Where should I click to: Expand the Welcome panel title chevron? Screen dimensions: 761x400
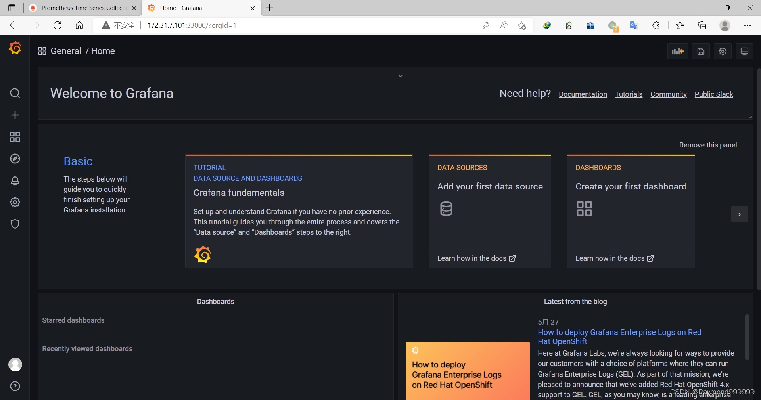pyautogui.click(x=401, y=76)
